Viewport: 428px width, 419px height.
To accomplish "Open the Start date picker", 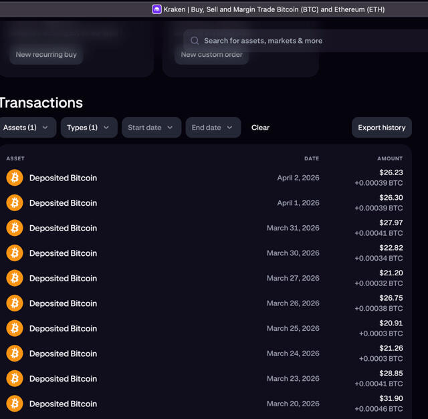I will pyautogui.click(x=151, y=128).
